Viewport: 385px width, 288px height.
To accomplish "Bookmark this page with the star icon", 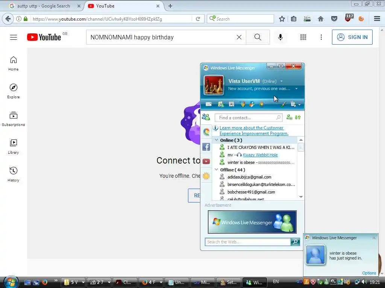I will (x=282, y=19).
